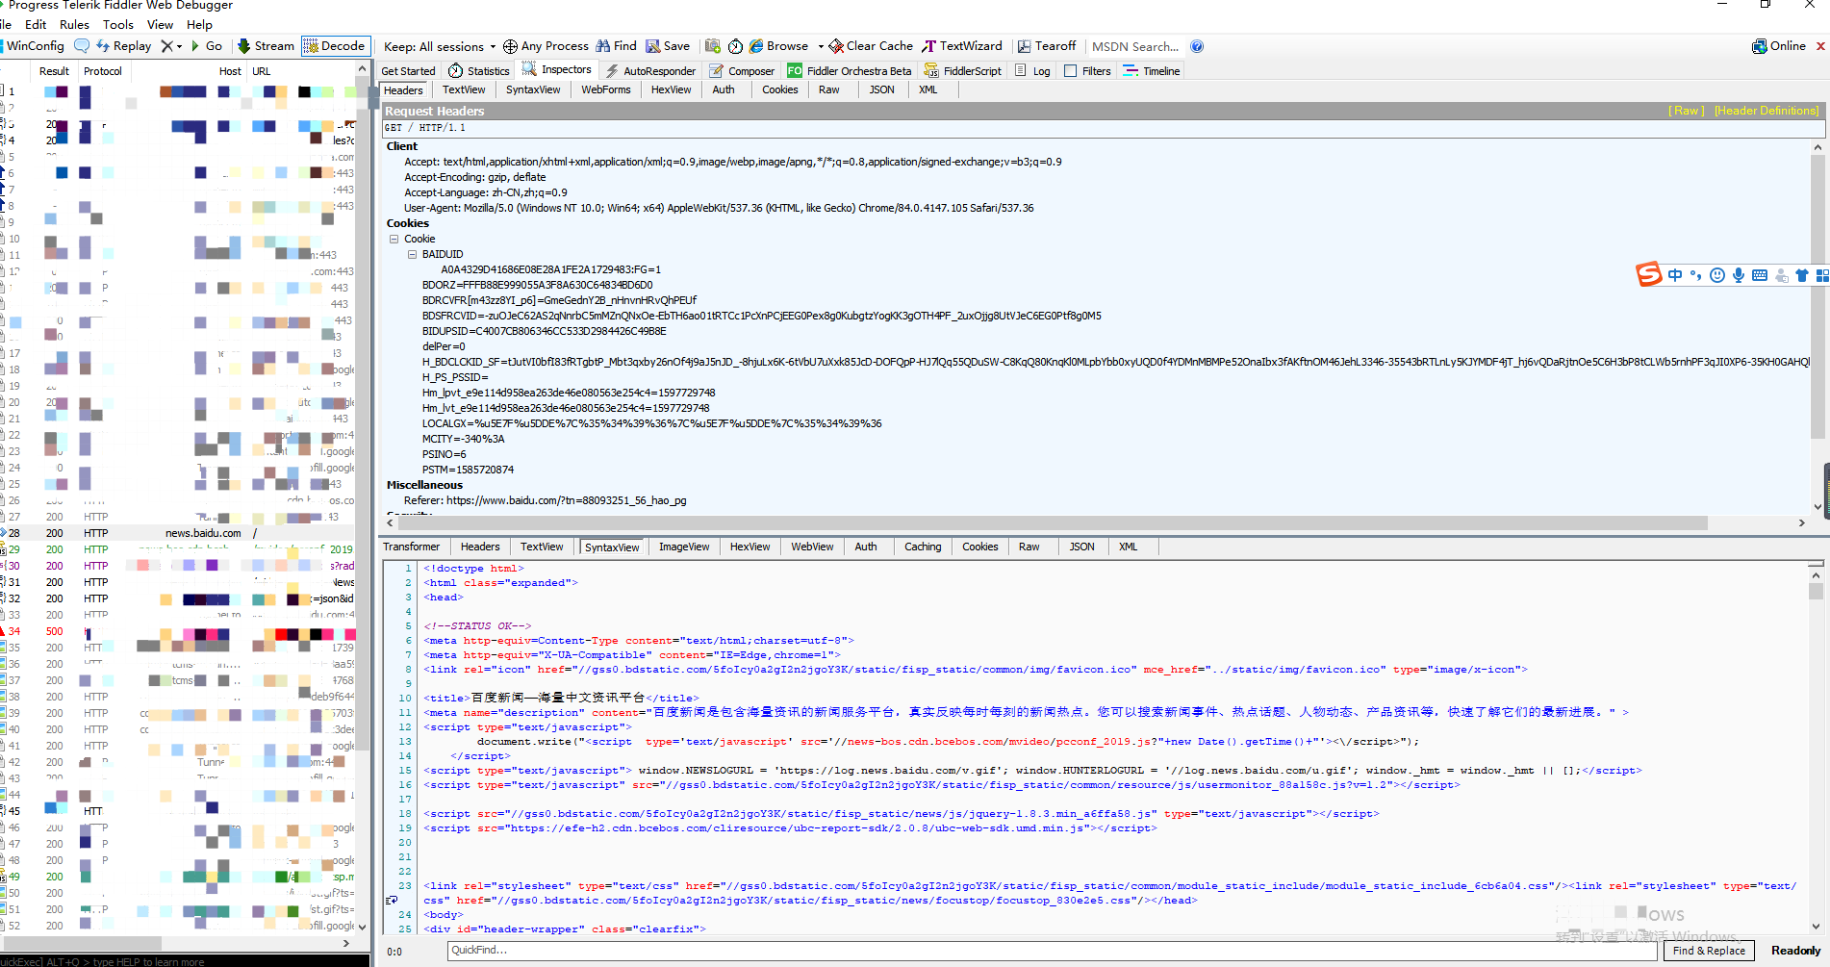Click the Sogou input method S logo
The height and width of the screenshot is (967, 1830).
(1648, 275)
